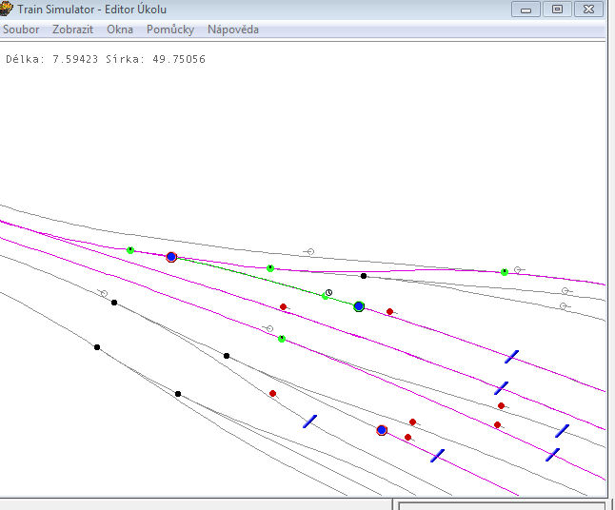The image size is (615, 510).
Task: Open the Soubor menu
Action: pyautogui.click(x=21, y=29)
